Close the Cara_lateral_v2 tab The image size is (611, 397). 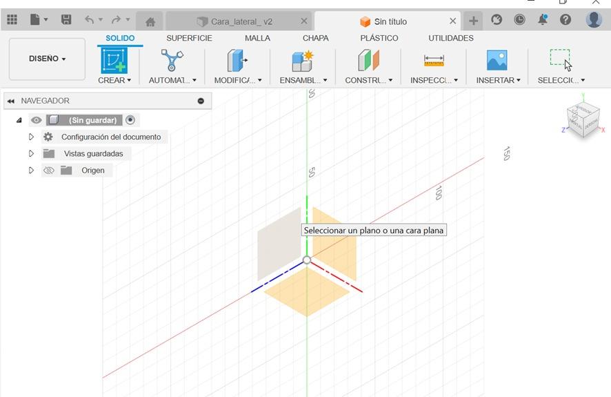click(304, 21)
